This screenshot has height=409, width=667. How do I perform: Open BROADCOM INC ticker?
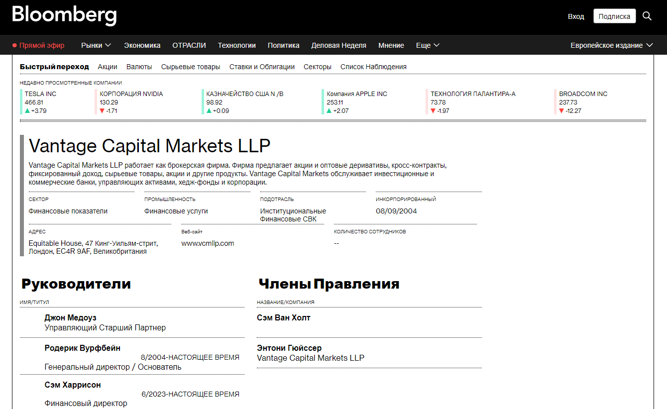[x=583, y=94]
